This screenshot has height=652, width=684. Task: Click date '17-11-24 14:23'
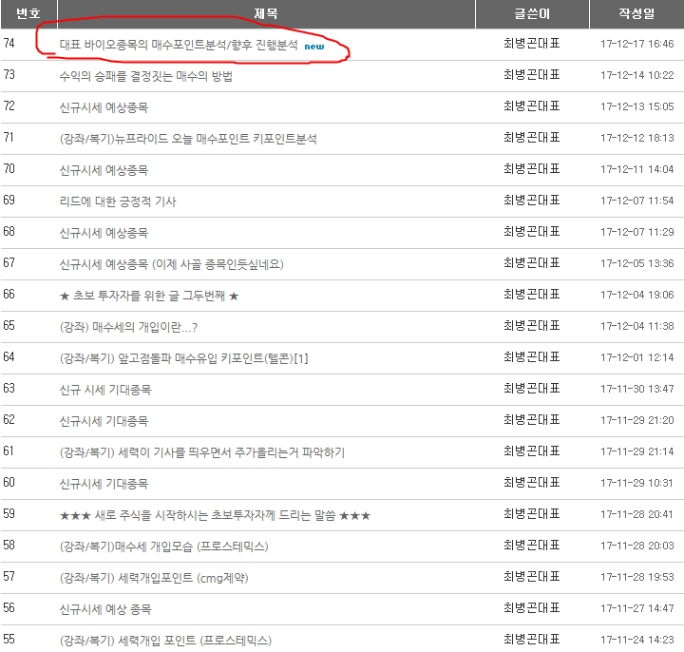pyautogui.click(x=636, y=640)
